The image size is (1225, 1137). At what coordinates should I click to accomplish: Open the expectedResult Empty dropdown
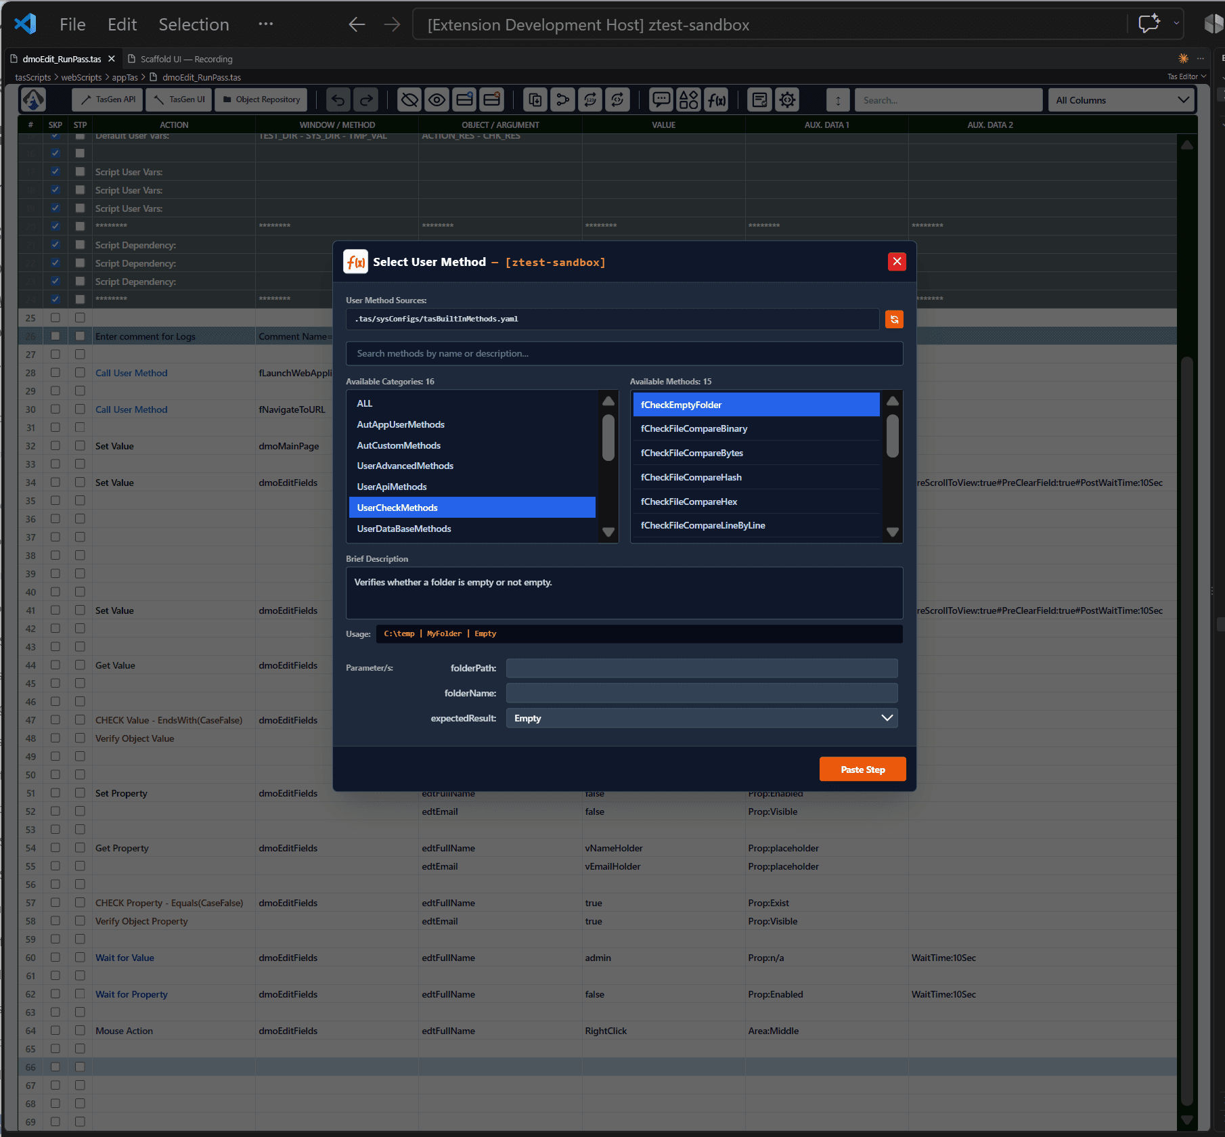(702, 718)
